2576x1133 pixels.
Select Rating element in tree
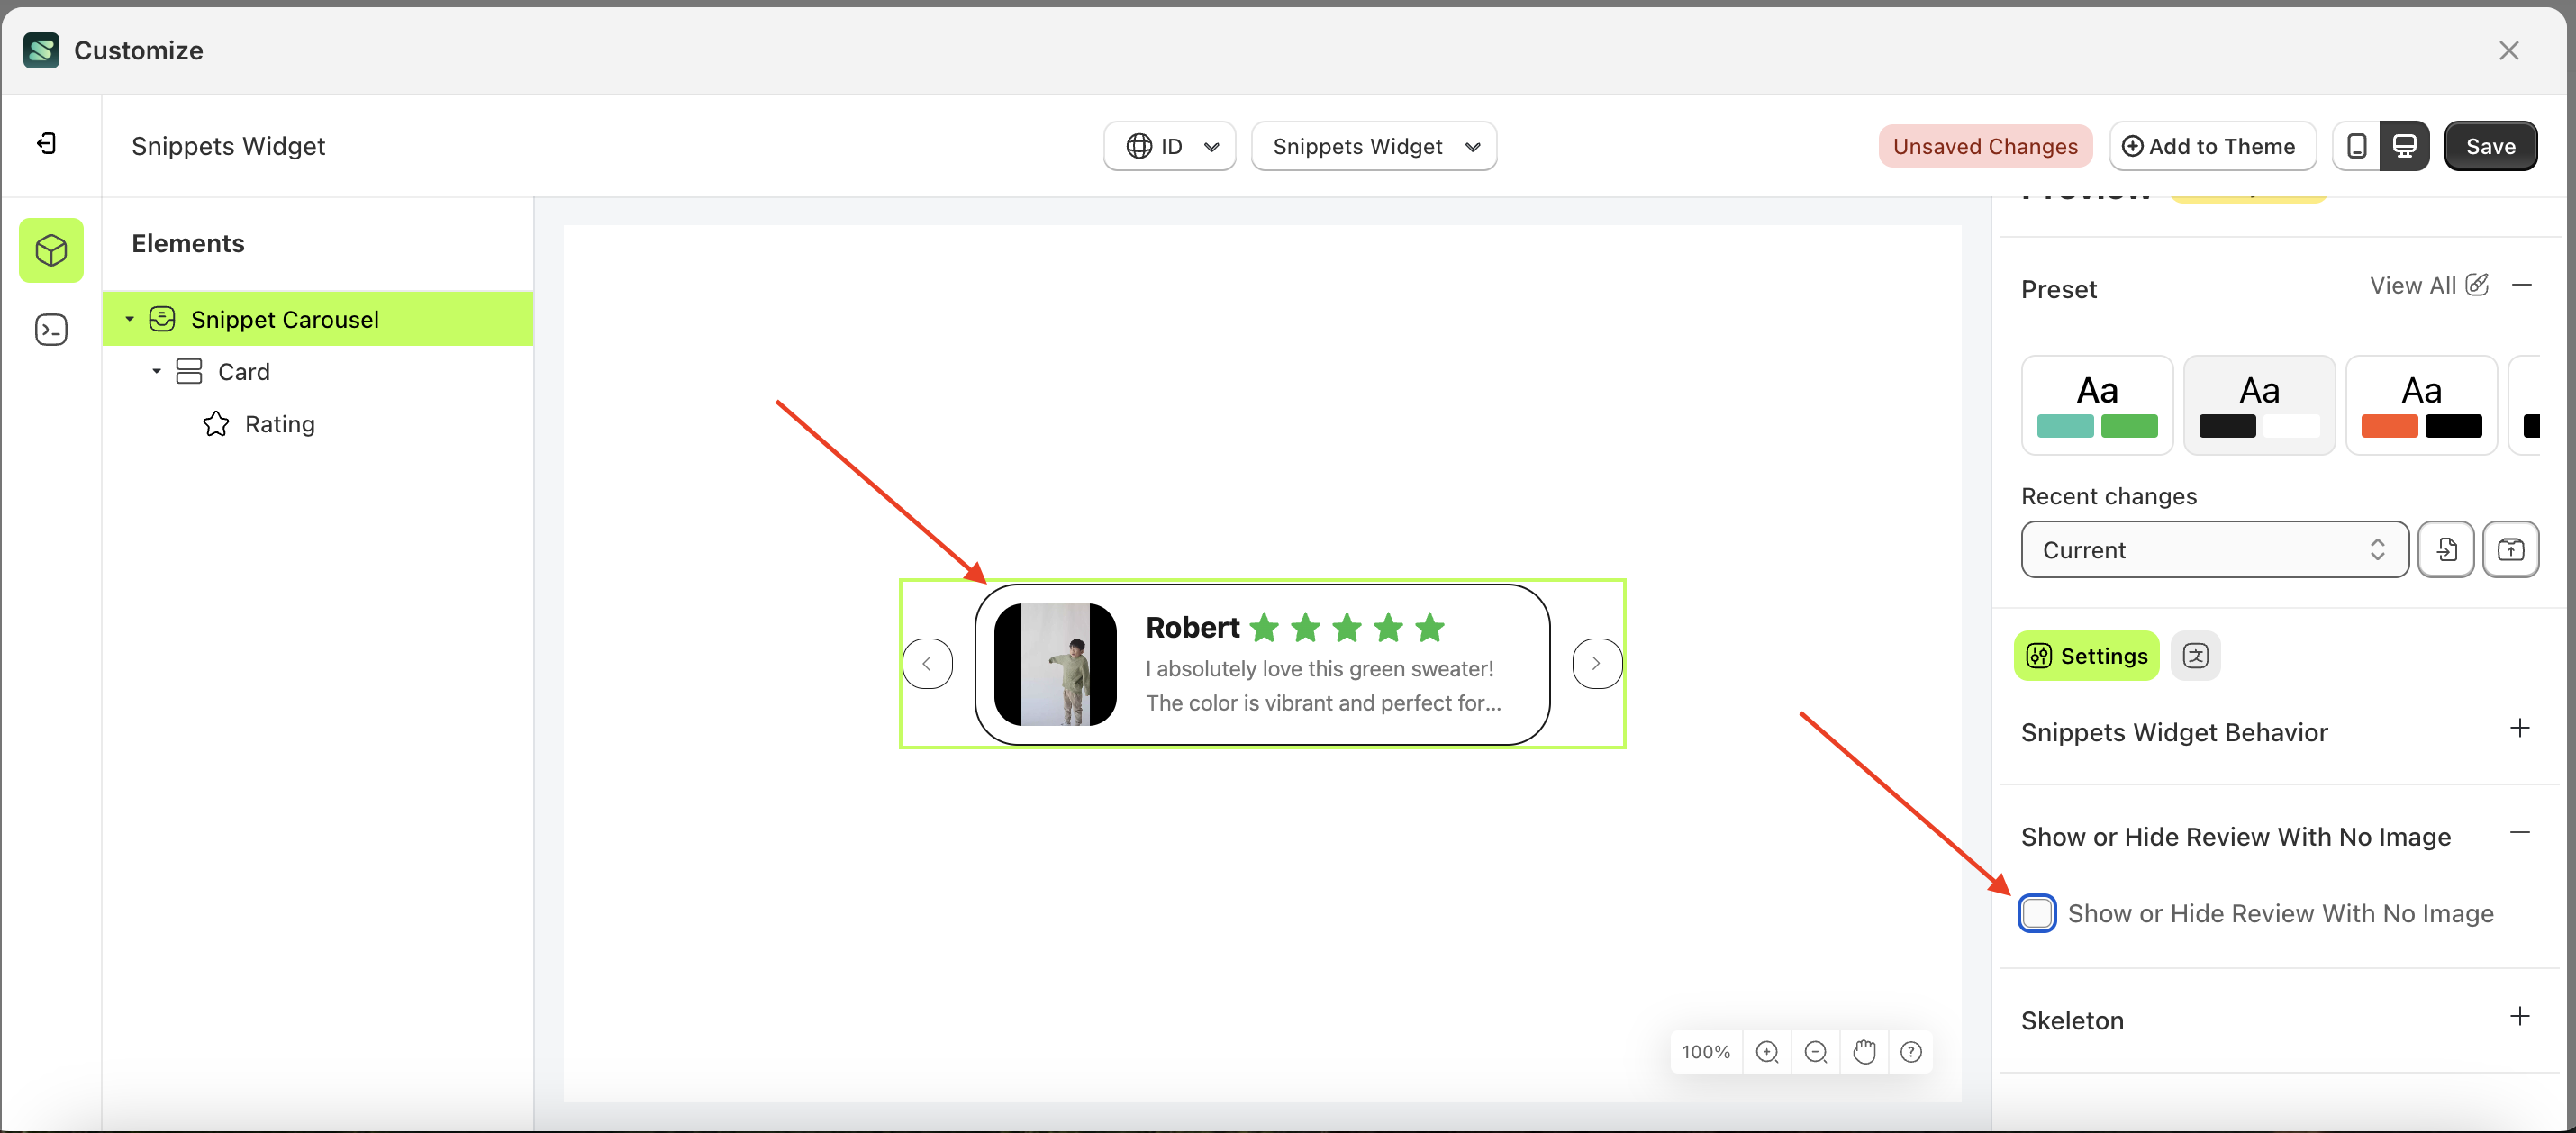(279, 424)
